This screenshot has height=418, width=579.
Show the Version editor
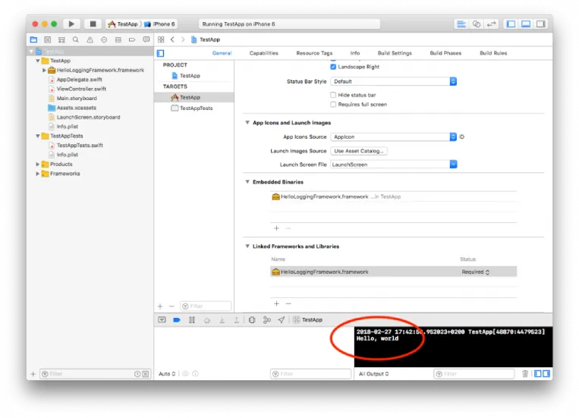(491, 24)
